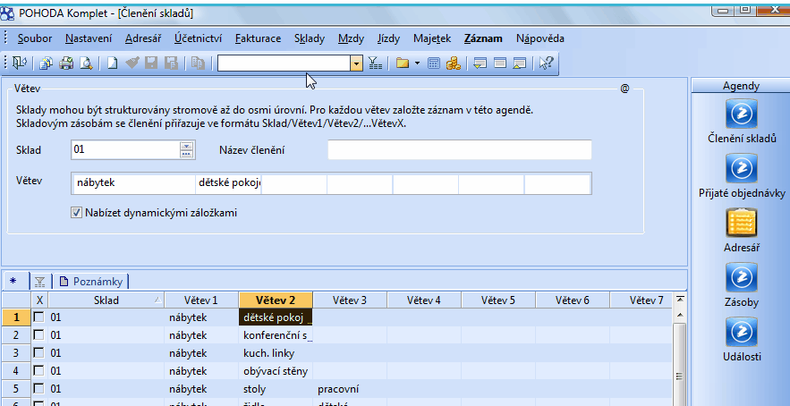Click the Agendy panel header
Image resolution: width=790 pixels, height=406 pixels.
[x=741, y=86]
